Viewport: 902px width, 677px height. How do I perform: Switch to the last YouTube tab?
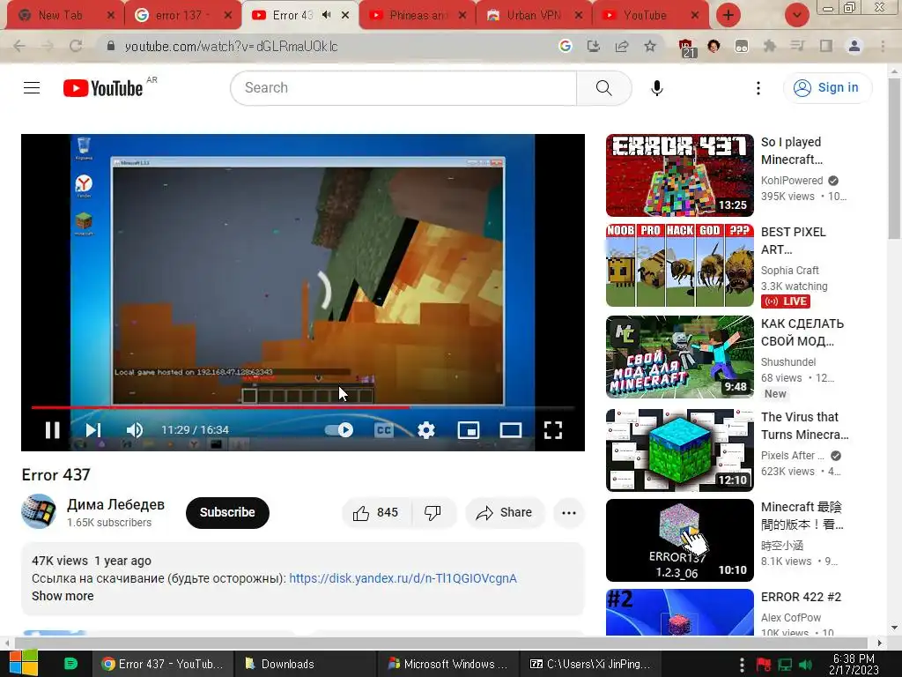coord(646,16)
